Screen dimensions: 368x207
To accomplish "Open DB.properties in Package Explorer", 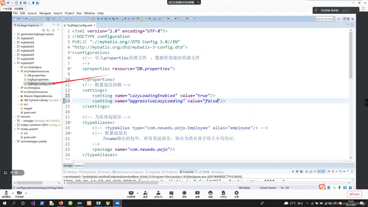I will tap(37, 75).
